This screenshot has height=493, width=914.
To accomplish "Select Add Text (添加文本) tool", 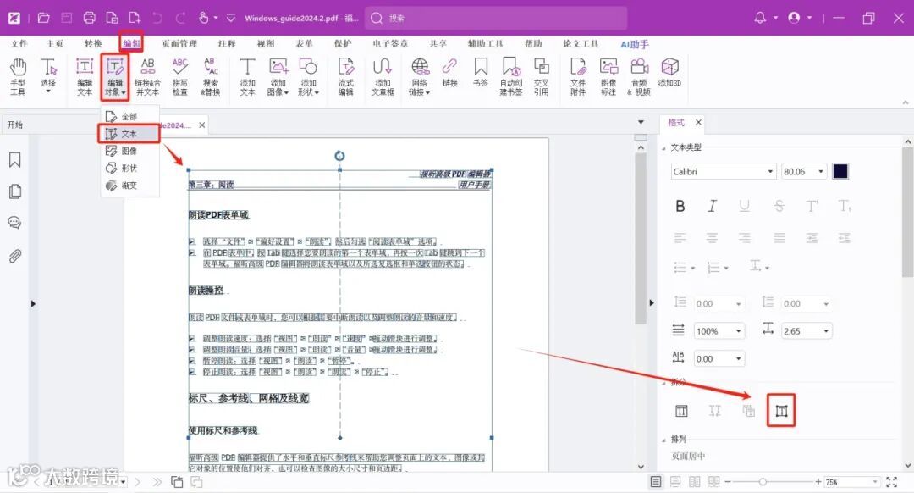I will coord(248,76).
